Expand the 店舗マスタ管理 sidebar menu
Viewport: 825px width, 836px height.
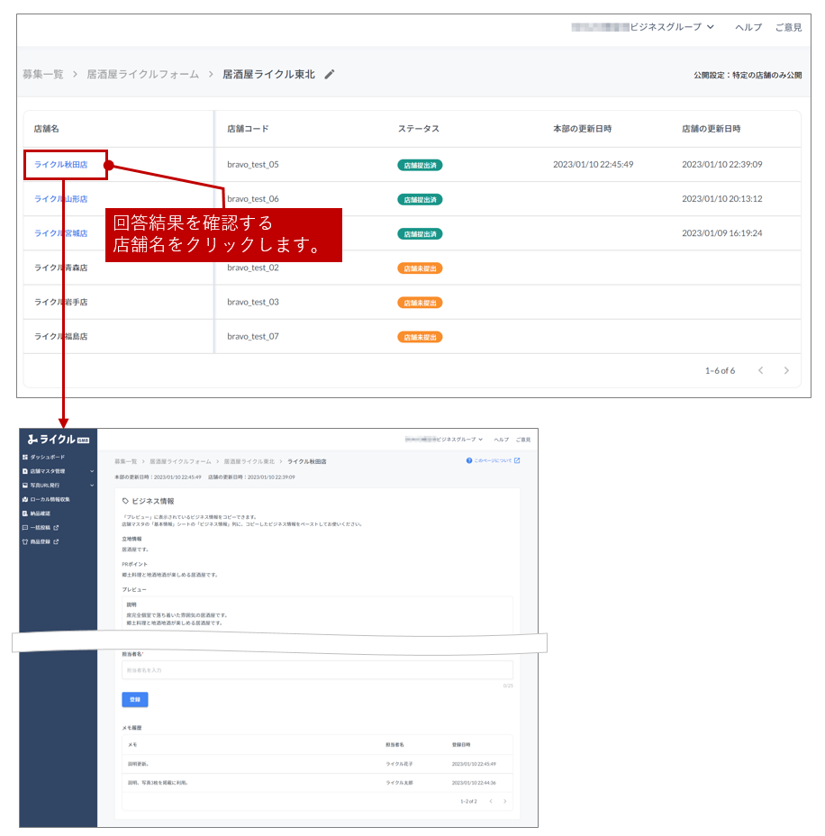point(91,471)
